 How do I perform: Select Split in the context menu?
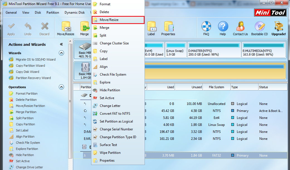point(118,35)
